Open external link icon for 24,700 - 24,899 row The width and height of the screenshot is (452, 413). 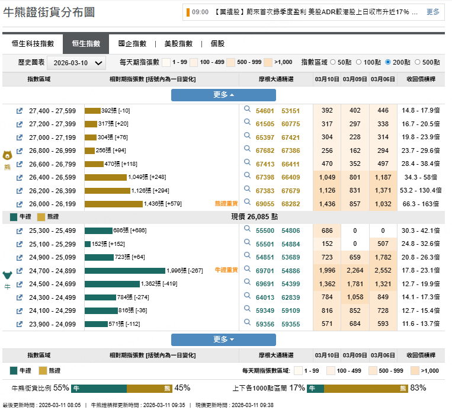[19, 271]
